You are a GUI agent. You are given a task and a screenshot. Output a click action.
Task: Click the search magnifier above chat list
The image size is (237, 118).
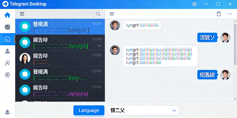(98, 14)
